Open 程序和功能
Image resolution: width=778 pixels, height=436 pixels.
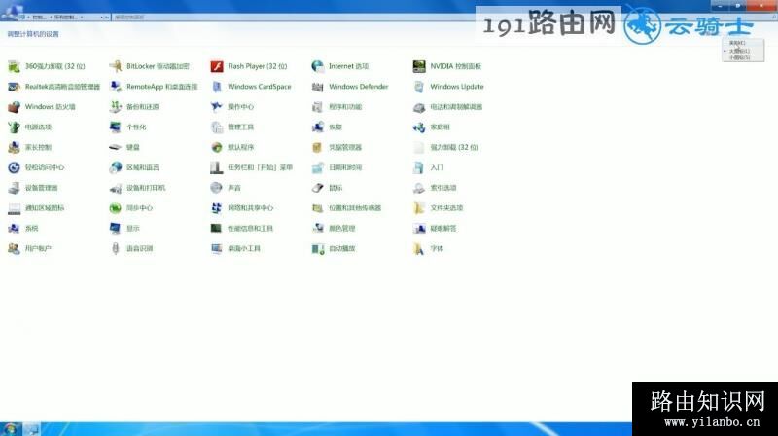pyautogui.click(x=336, y=107)
